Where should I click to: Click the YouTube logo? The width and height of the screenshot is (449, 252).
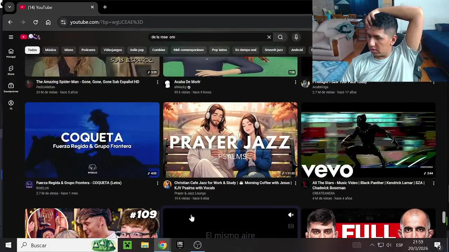[x=30, y=37]
